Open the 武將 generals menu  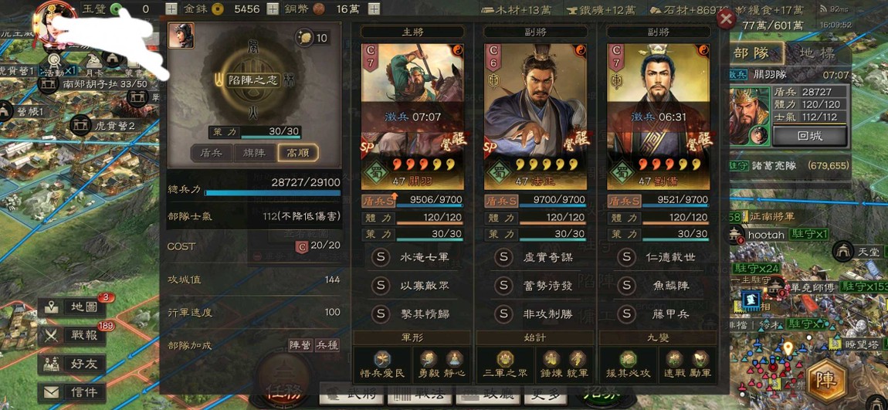coord(352,395)
